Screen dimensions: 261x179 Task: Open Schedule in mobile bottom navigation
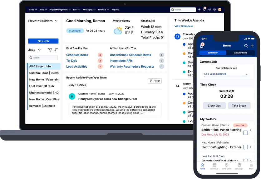tap(214, 166)
